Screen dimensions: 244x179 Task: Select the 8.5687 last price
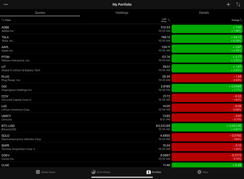165,155
